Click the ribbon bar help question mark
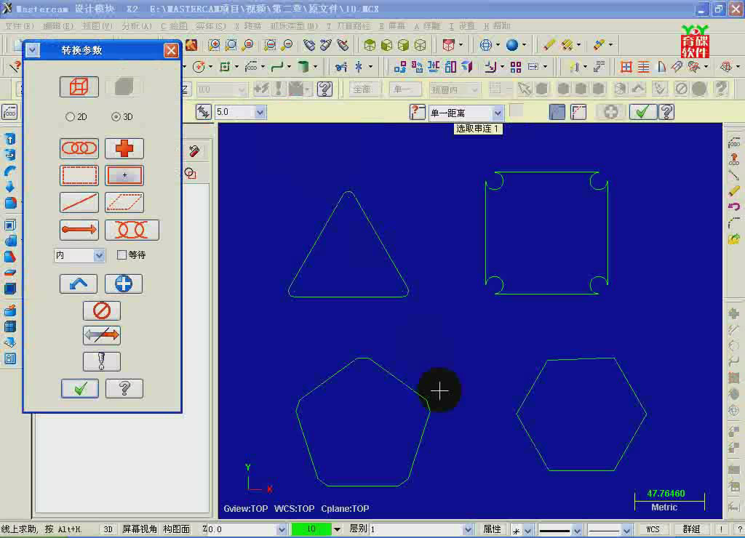 pos(666,112)
